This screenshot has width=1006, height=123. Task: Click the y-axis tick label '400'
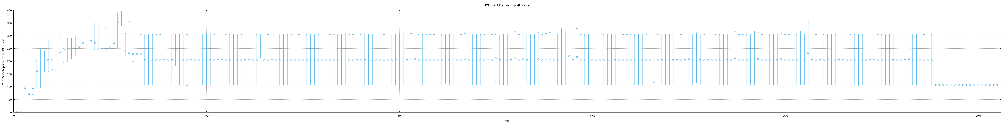(x=9, y=11)
